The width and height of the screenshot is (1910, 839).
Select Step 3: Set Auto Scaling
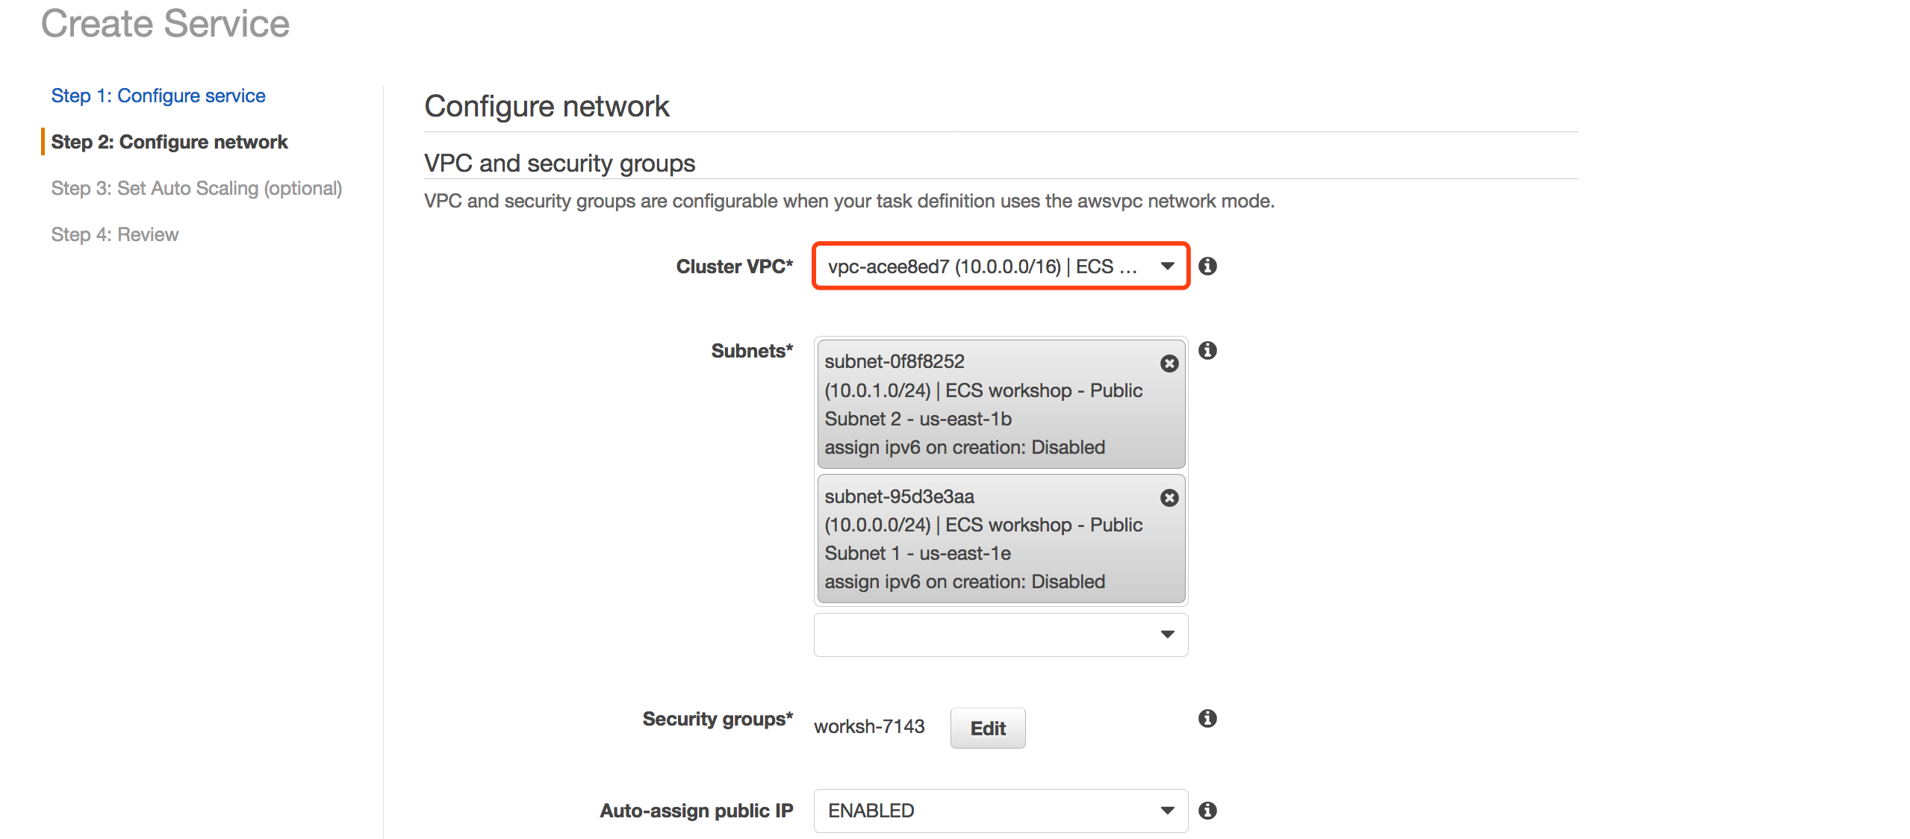click(196, 188)
